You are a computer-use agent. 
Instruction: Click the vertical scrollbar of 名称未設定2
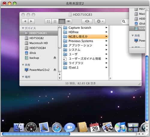pos(147,88)
